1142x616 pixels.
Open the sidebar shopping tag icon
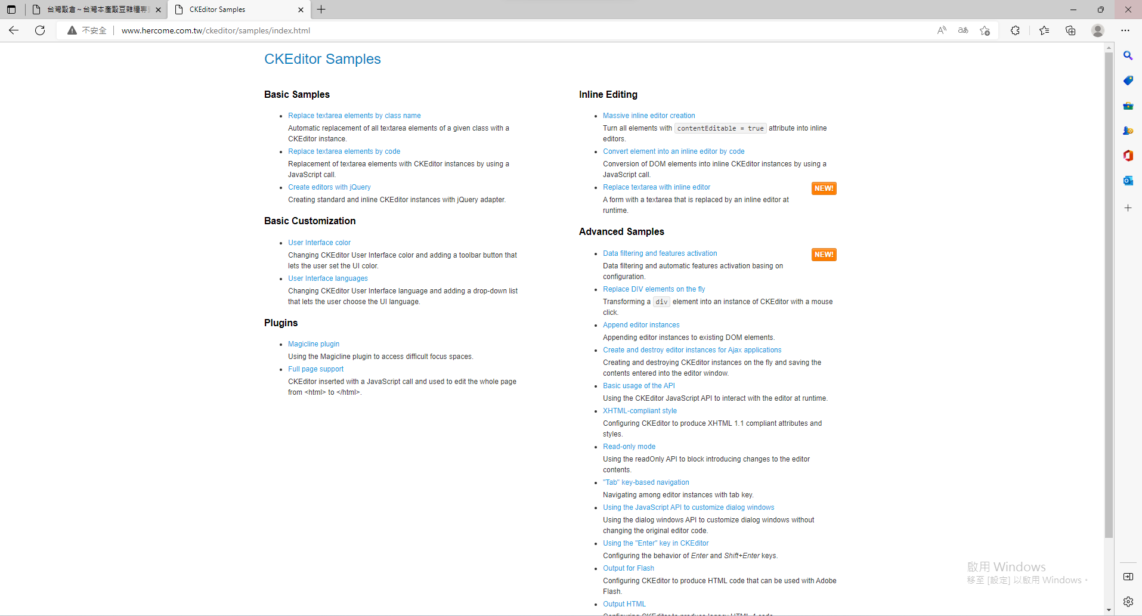(1128, 81)
